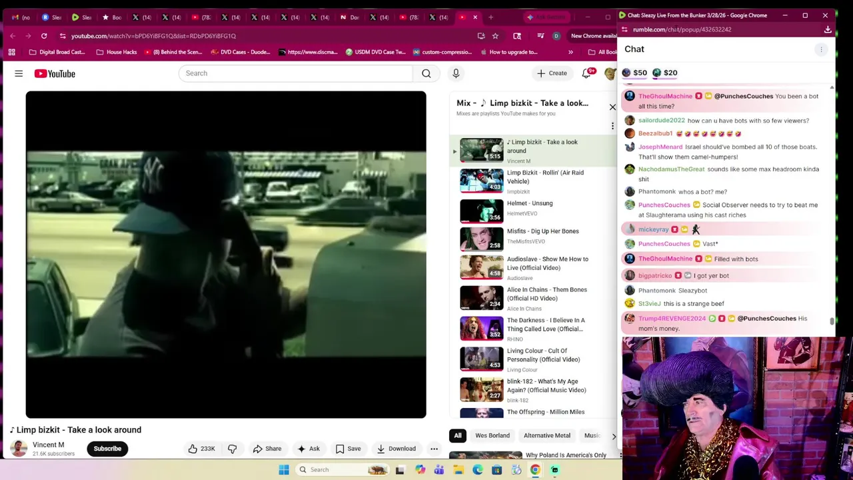Open the Rumble popup site info icon
Screen dimensions: 853x480
tap(624, 29)
